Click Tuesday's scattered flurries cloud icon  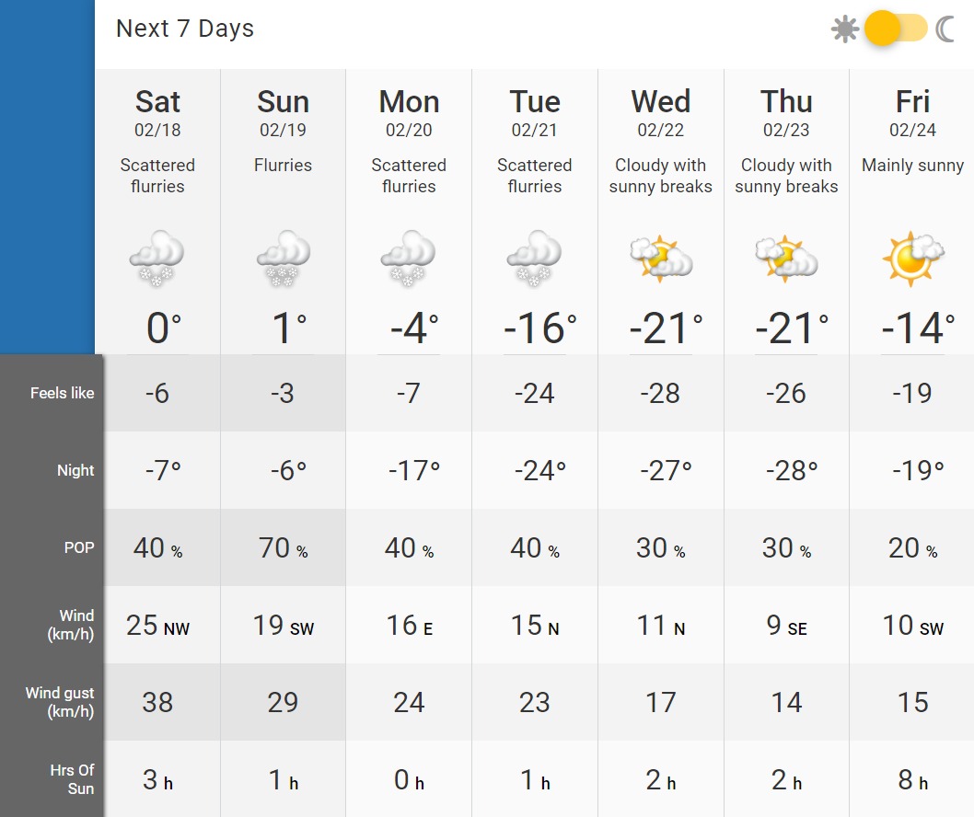tap(535, 258)
